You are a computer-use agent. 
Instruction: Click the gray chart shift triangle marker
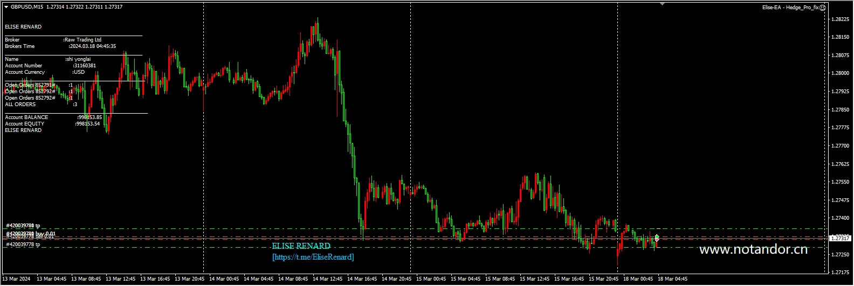point(662,4)
